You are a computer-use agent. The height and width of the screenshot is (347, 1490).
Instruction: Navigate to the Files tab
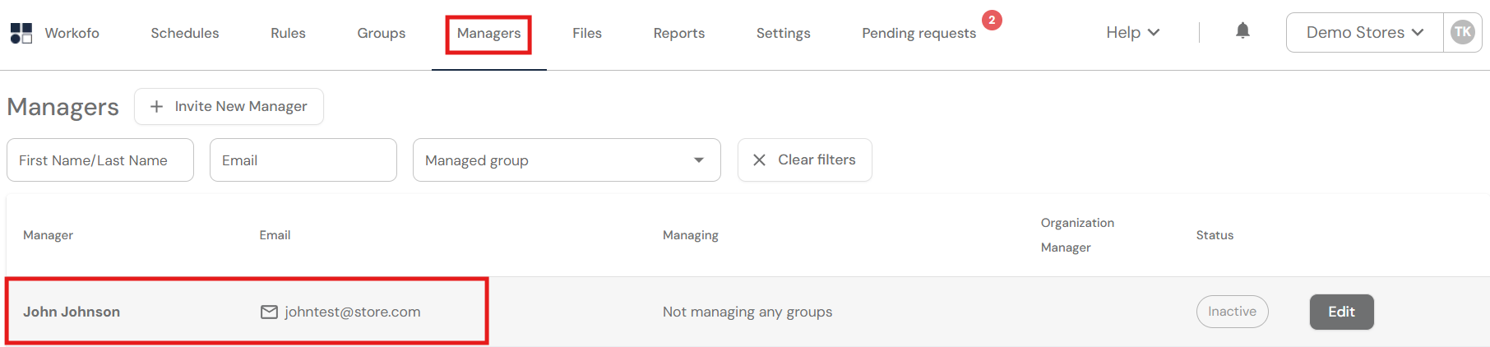coord(587,33)
